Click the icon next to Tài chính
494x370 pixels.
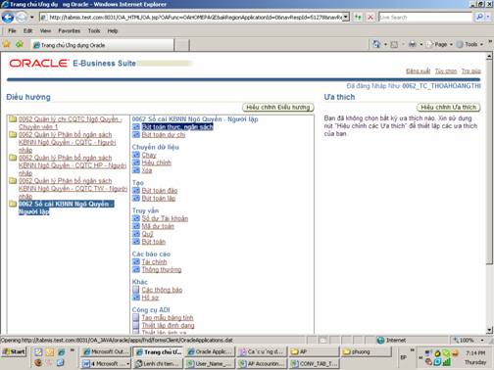point(136,261)
